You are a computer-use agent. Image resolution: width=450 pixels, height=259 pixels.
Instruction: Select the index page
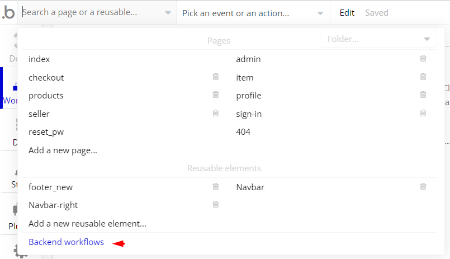[x=39, y=59]
